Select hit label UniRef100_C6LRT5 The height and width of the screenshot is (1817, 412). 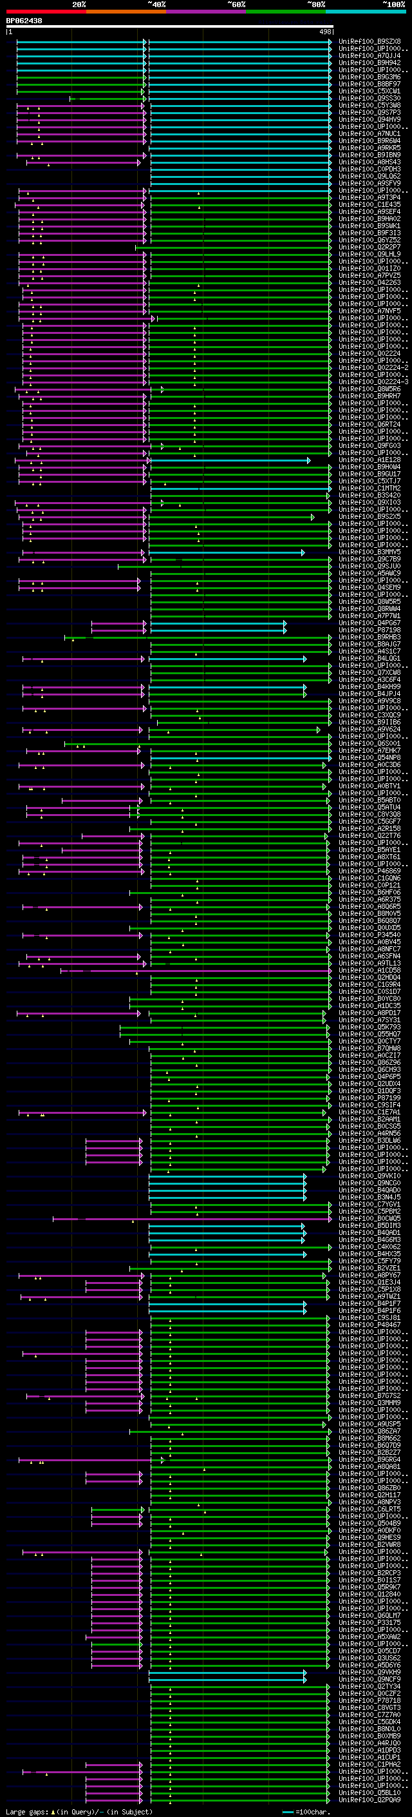tap(370, 1510)
